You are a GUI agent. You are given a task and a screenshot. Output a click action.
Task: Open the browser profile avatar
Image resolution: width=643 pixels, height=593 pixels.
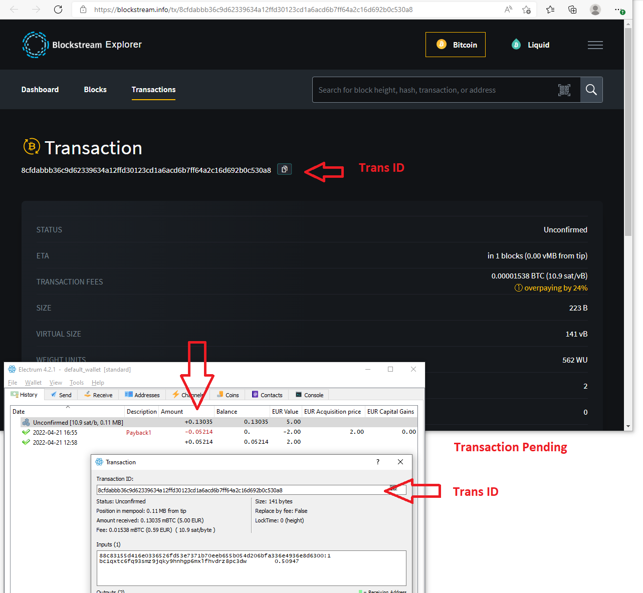(595, 10)
